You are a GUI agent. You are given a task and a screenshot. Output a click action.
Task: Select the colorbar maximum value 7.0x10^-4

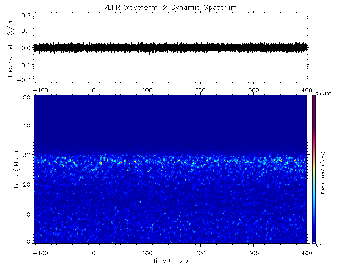(324, 94)
